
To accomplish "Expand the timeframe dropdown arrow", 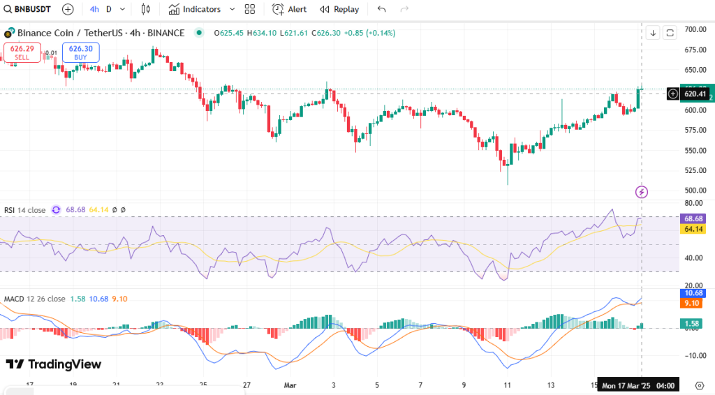I will [x=122, y=9].
